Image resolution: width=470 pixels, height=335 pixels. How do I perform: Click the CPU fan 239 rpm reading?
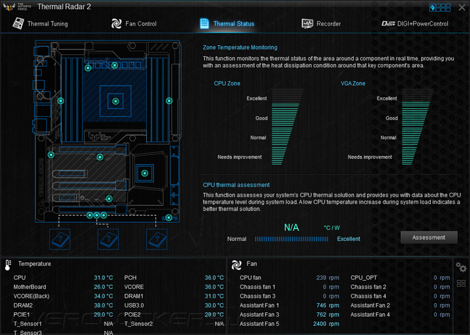coord(328,278)
